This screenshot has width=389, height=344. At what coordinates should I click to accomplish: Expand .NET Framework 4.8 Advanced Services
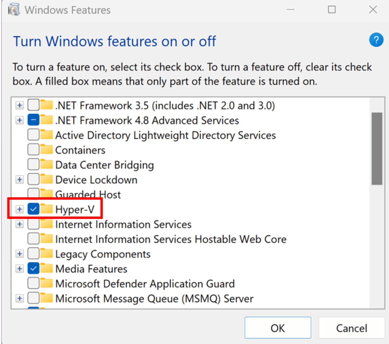(x=19, y=120)
